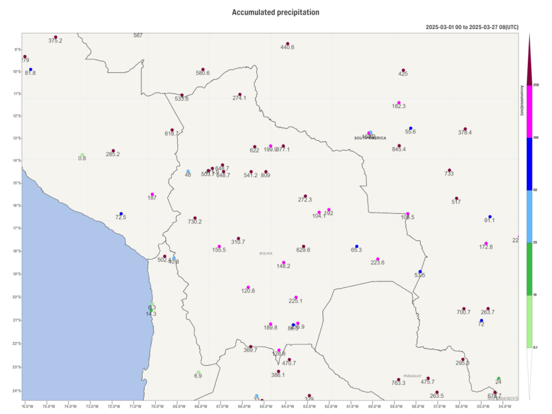
Task: Select the light blue legend segment
Action: pyautogui.click(x=529, y=216)
